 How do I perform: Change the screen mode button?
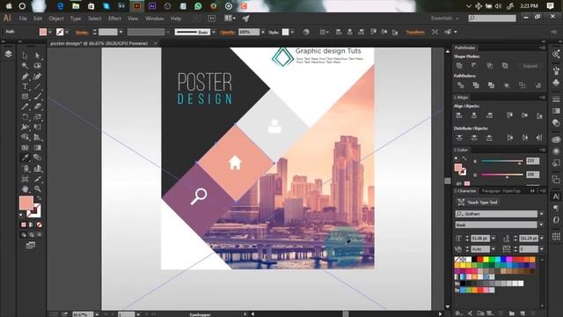(31, 246)
